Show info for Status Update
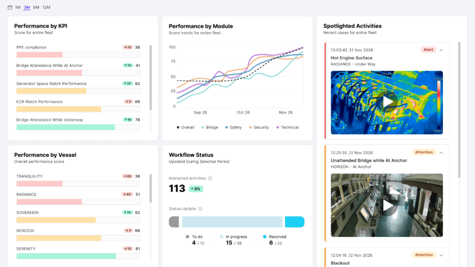 coord(200,209)
